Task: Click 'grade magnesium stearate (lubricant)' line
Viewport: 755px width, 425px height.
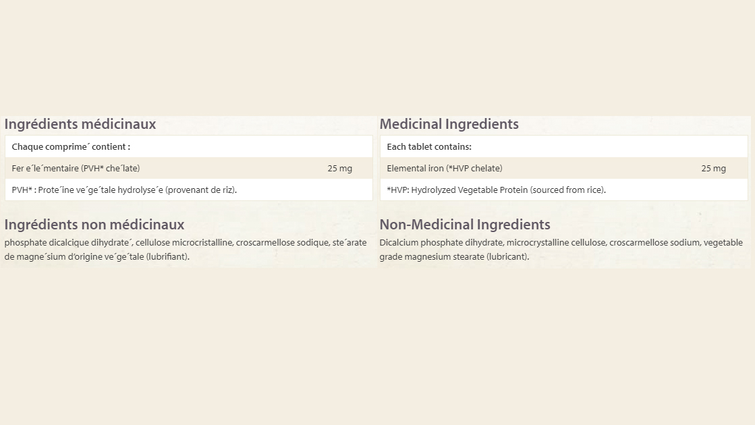Action: pos(453,256)
